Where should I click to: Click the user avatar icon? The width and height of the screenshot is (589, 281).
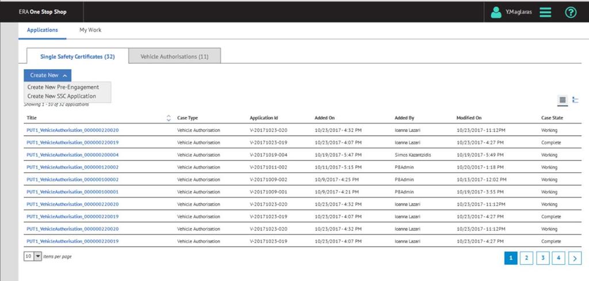tap(496, 13)
